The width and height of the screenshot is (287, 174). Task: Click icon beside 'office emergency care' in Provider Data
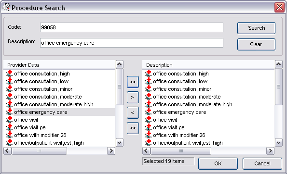click(x=9, y=112)
